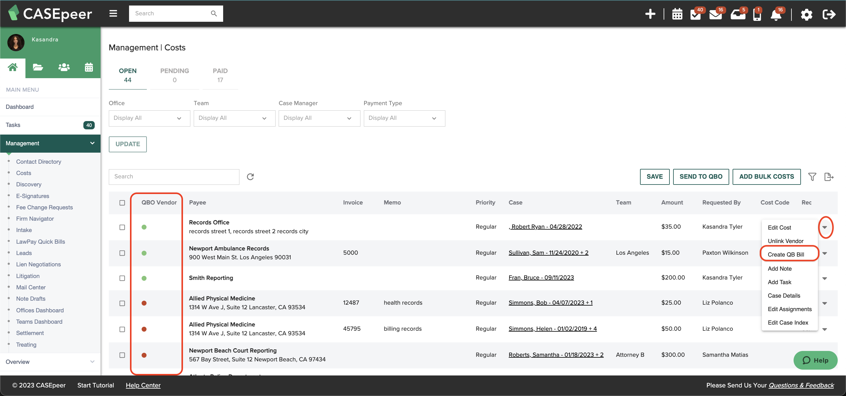Click green QBO vendor dot for Records Office
Viewport: 846px width, 396px height.
[144, 227]
